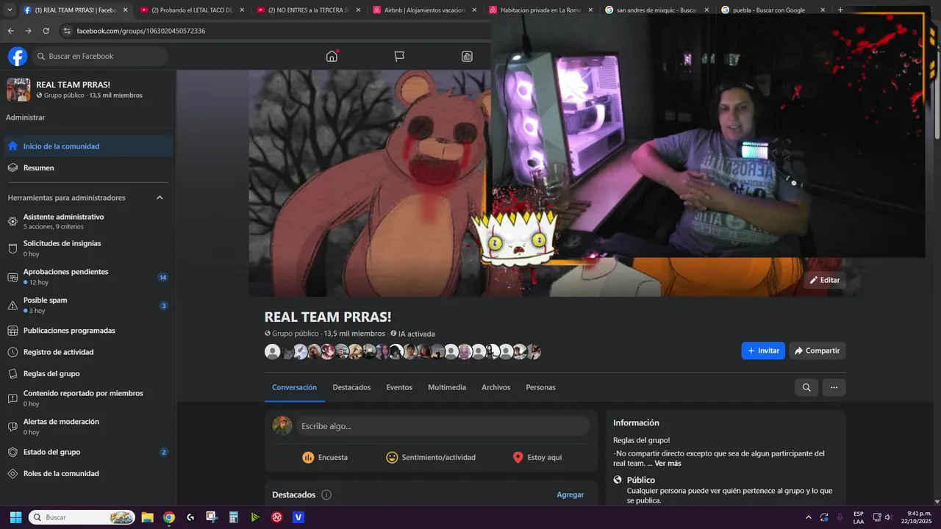Click the Buscar en Facebook search field
Viewport: 941px width, 529px height.
click(x=100, y=57)
